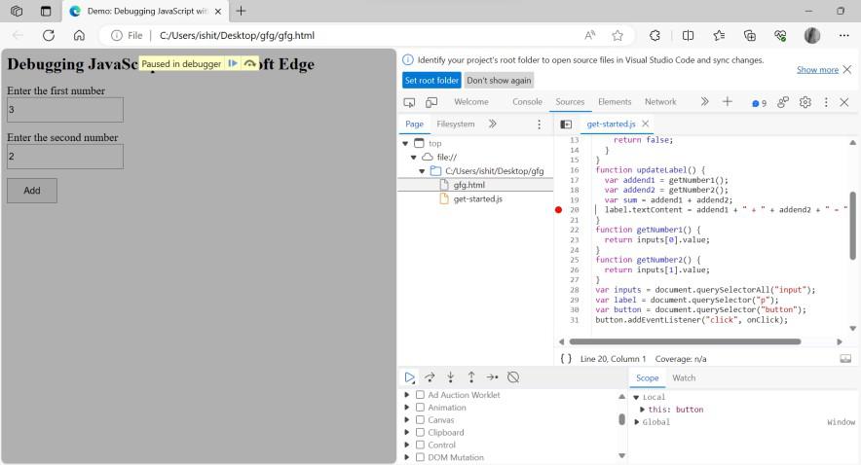Open a new browser tab
Viewport: 861px width, 465px height.
(241, 11)
